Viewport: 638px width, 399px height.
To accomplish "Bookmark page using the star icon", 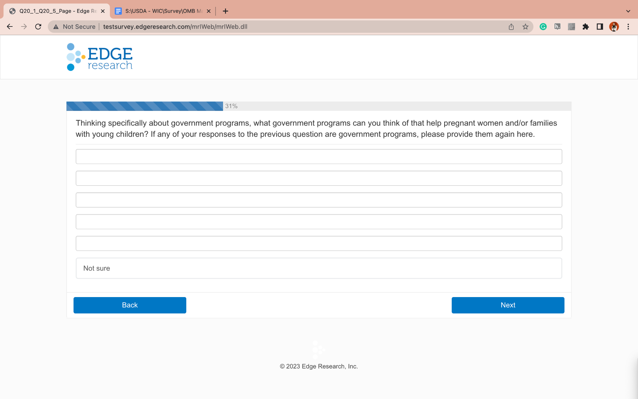I will coord(526,27).
